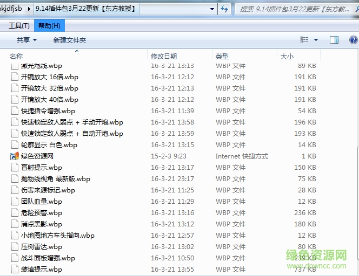
Task: Select file icon of 盲射提示.wbp
Action: tap(15, 167)
